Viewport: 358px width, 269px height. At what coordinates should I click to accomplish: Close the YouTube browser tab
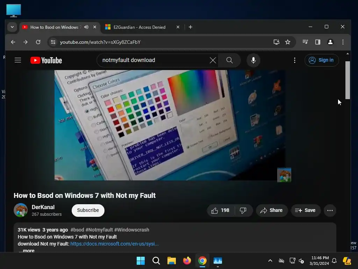(x=95, y=27)
